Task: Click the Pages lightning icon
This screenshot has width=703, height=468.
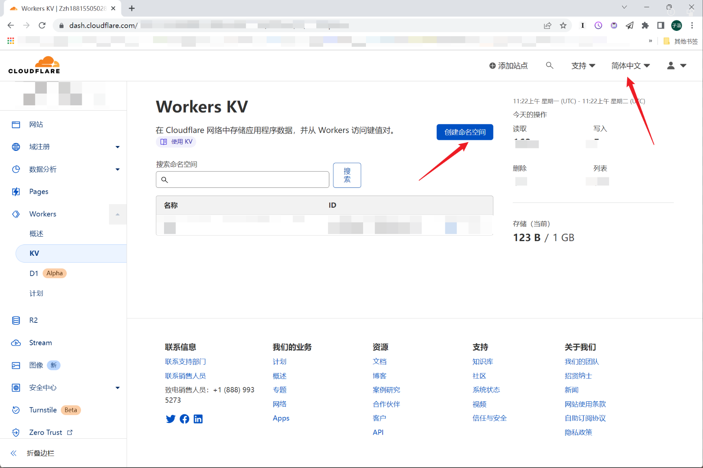Action: pos(16,192)
